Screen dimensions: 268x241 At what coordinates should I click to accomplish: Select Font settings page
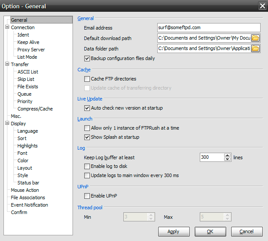coord(22,153)
